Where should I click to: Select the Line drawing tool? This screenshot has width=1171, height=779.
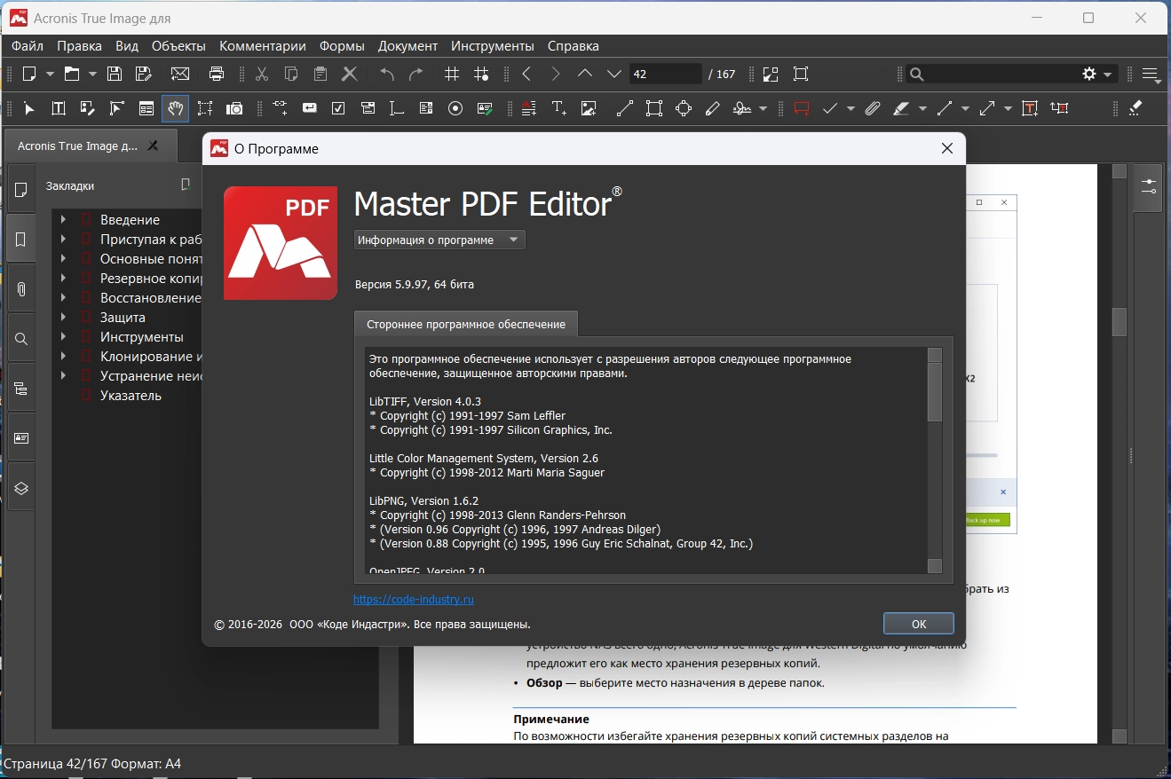pyautogui.click(x=625, y=108)
